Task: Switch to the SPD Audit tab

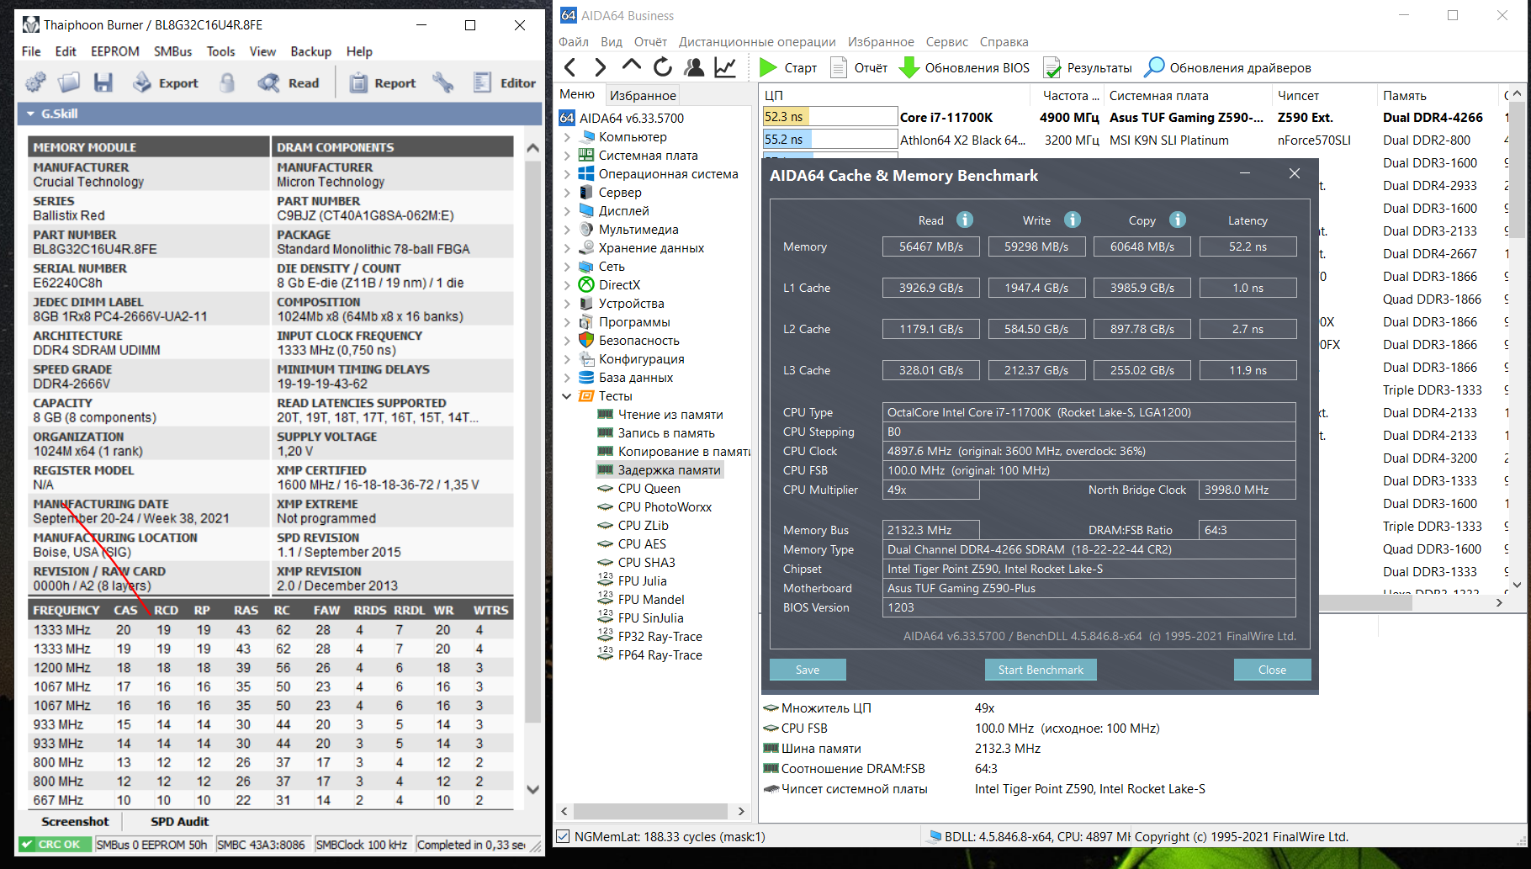Action: [179, 821]
